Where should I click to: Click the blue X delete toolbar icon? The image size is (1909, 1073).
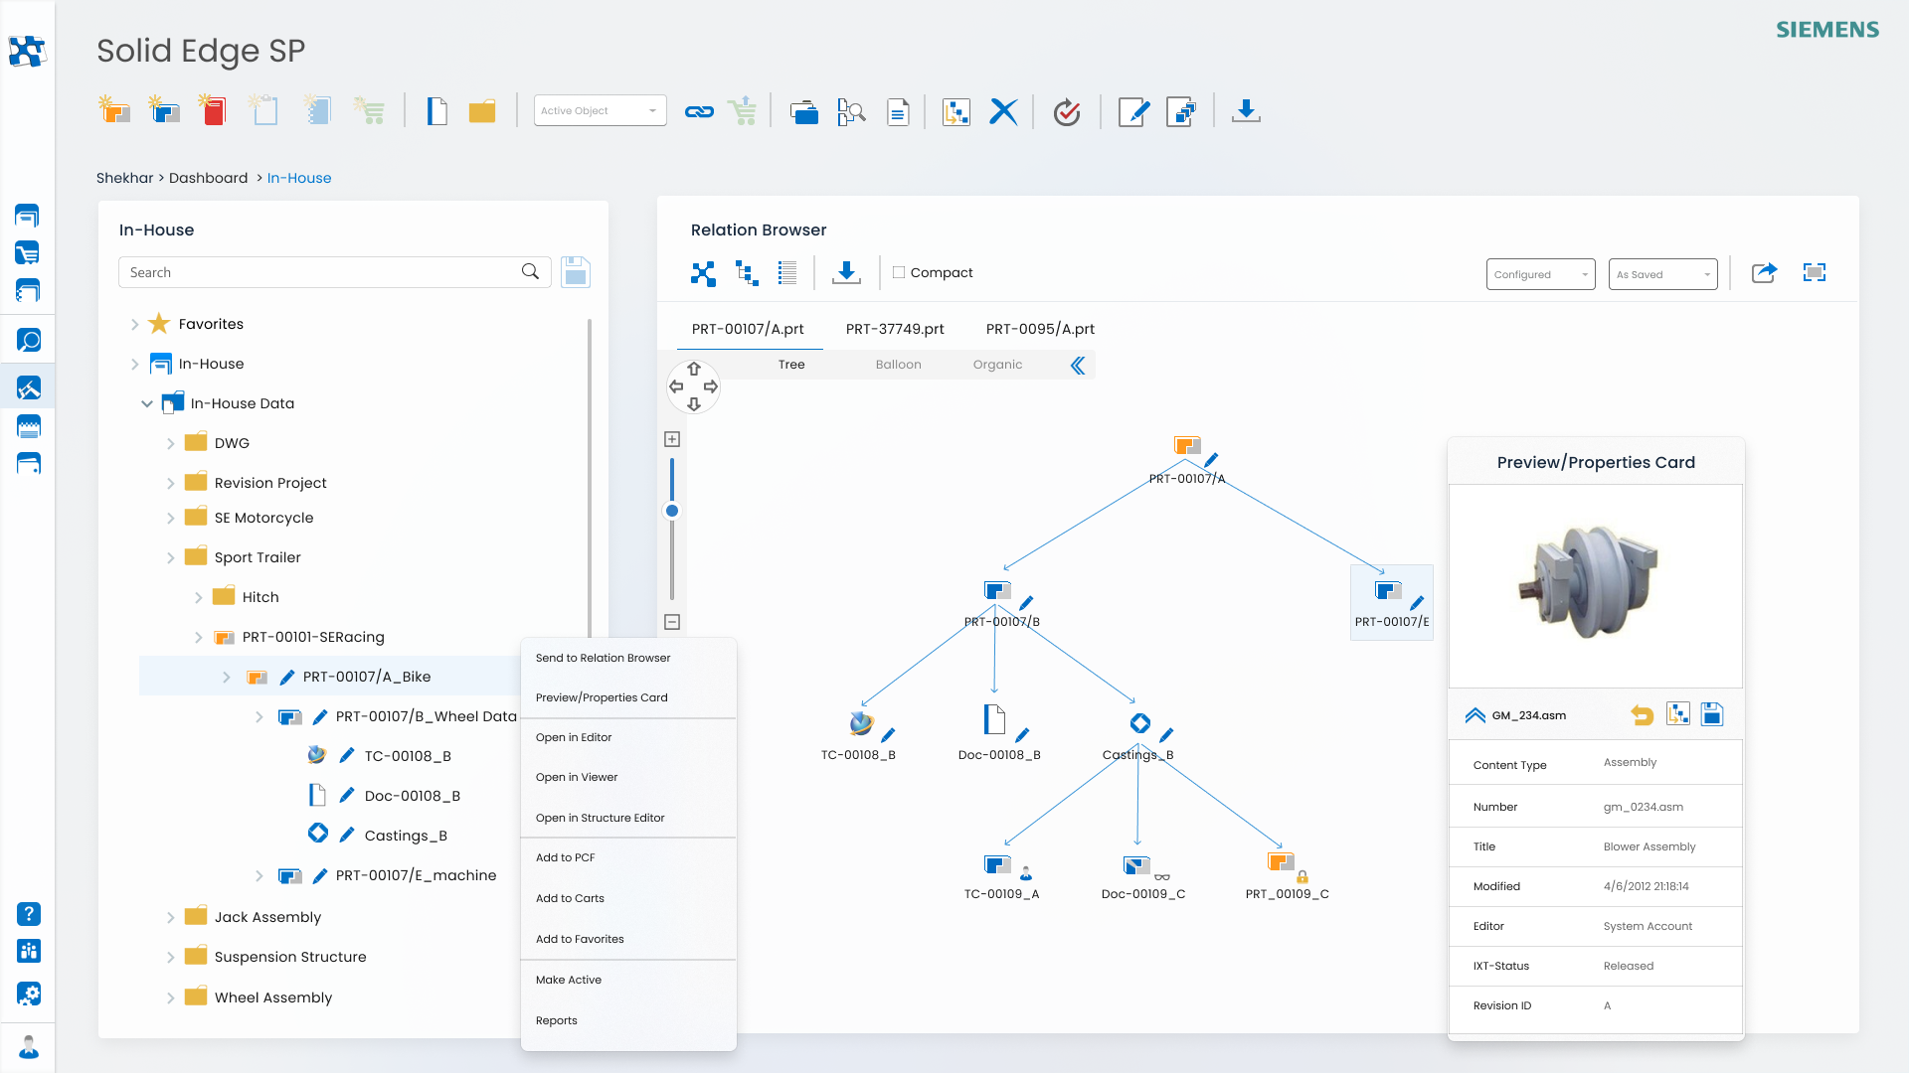click(x=1003, y=112)
